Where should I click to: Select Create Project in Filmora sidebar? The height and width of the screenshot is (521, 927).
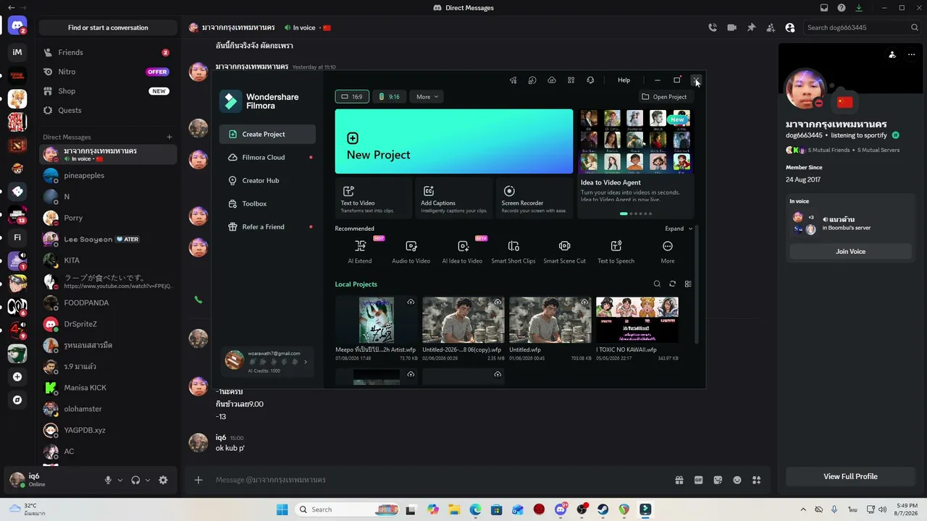[267, 134]
